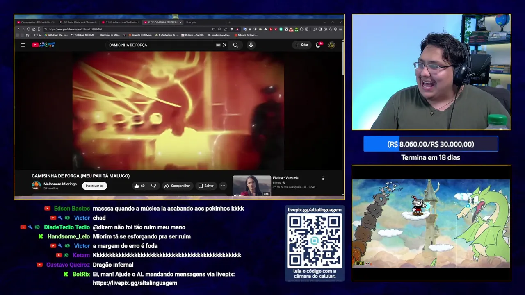Click the 'Termina em 18 dias' text
This screenshot has width=525, height=295.
pyautogui.click(x=431, y=157)
